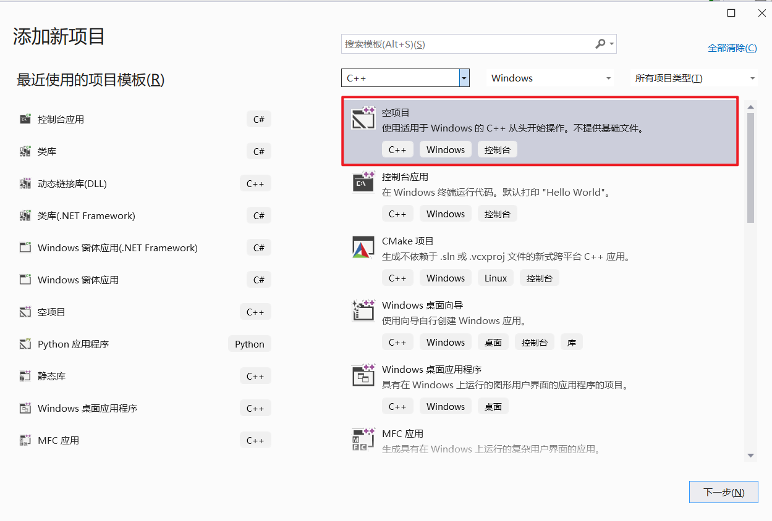Click the 空项目 template icon in results list
The image size is (772, 521).
pos(363,118)
